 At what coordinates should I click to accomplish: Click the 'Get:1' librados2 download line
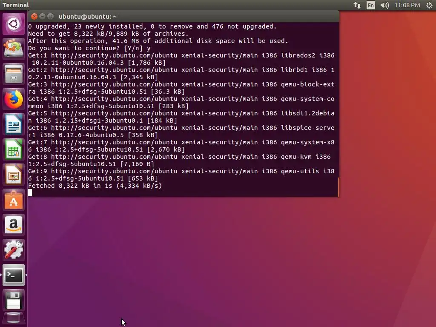(181, 59)
